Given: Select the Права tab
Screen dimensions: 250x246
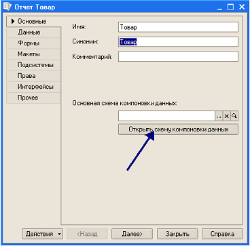Looking at the screenshot, I should pos(34,76).
